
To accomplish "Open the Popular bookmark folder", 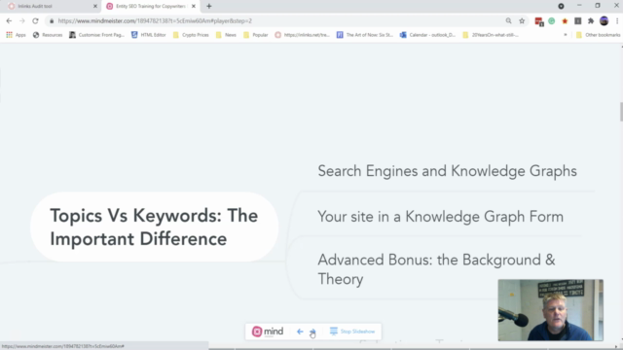I will pos(256,35).
